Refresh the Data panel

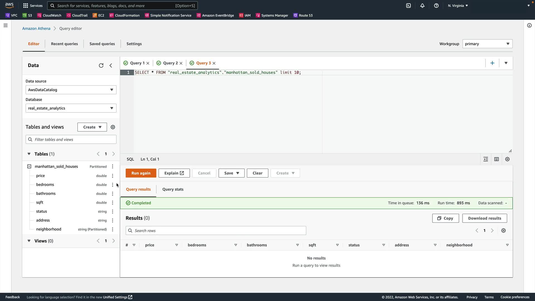101,65
